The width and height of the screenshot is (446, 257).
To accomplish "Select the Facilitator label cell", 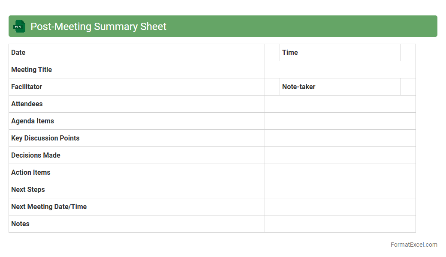I will click(x=136, y=87).
